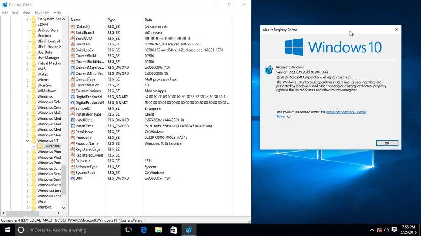Select the BuildGUID value icon
This screenshot has width=421, height=236.
point(72,38)
